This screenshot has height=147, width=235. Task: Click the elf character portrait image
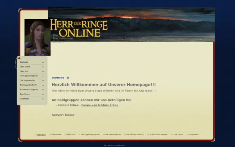[38, 37]
